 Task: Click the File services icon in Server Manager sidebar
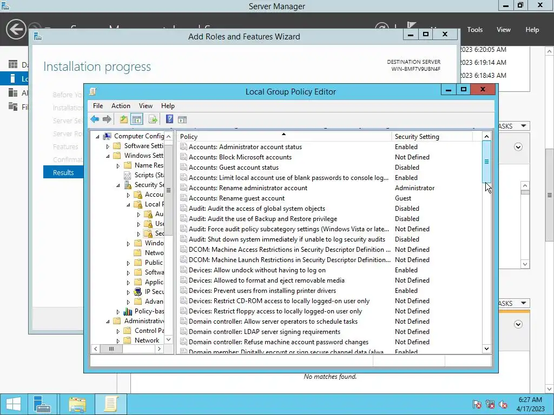tap(13, 106)
